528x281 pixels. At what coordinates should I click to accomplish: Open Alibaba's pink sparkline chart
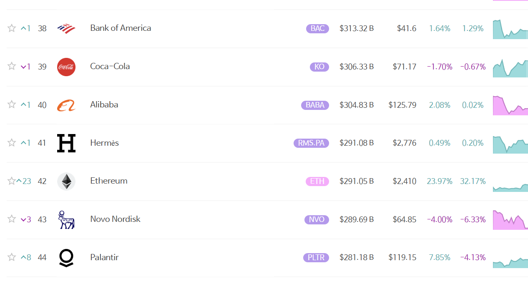[x=510, y=106]
